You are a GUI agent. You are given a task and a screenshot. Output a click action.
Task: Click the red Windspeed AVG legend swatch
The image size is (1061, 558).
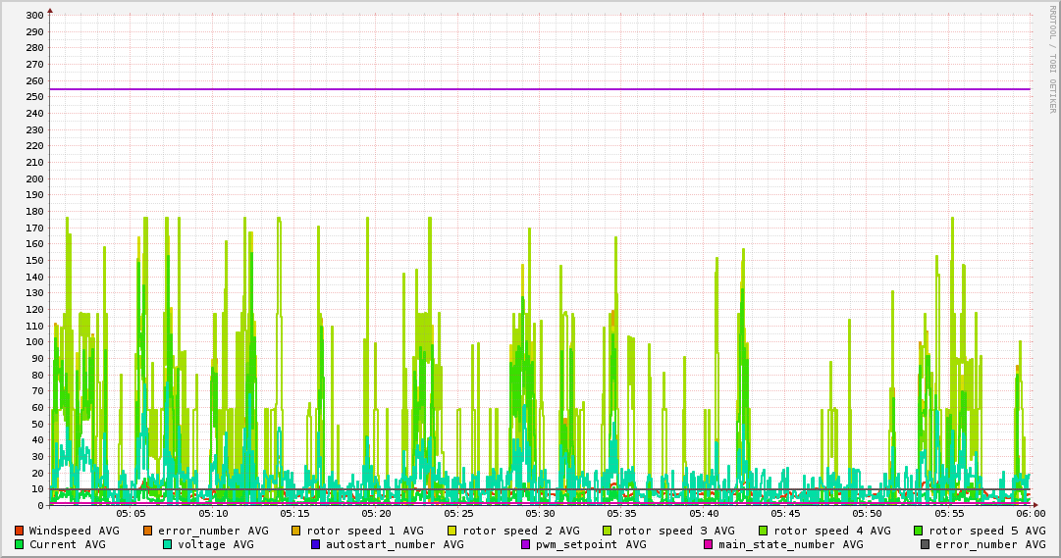point(19,531)
